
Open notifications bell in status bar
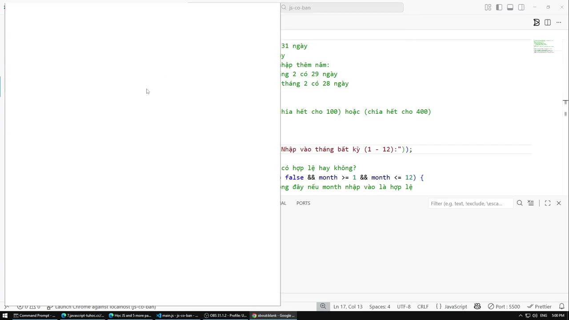click(561, 307)
